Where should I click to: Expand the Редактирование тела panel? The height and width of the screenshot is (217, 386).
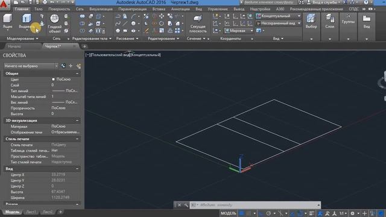coord(92,39)
